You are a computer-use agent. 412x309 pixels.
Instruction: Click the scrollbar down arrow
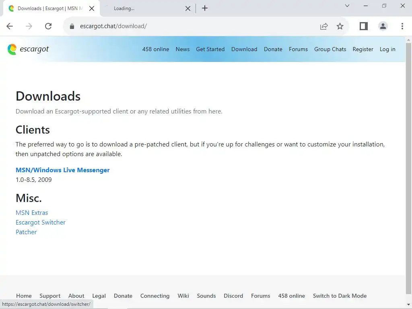409,305
